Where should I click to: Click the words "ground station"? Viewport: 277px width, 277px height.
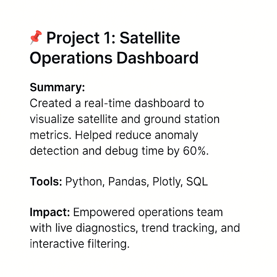[x=182, y=119]
